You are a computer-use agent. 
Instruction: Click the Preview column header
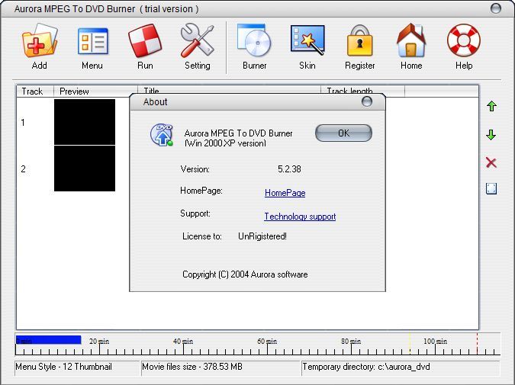pyautogui.click(x=95, y=91)
